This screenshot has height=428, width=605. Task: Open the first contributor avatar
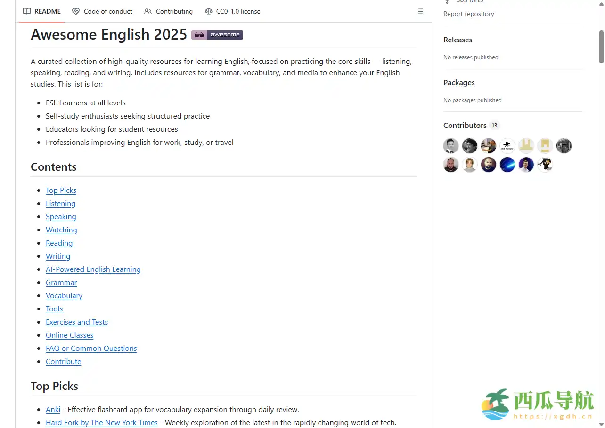tap(450, 146)
